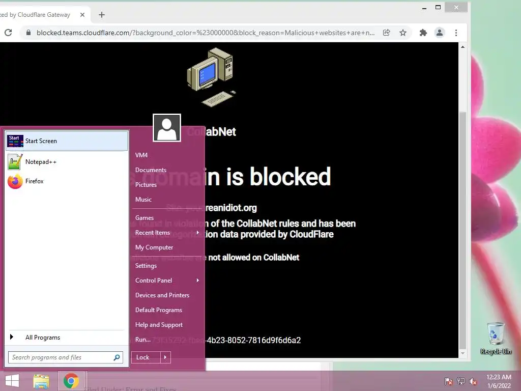
Task: Close the Cloudflare Gateway tab
Action: pos(82,15)
